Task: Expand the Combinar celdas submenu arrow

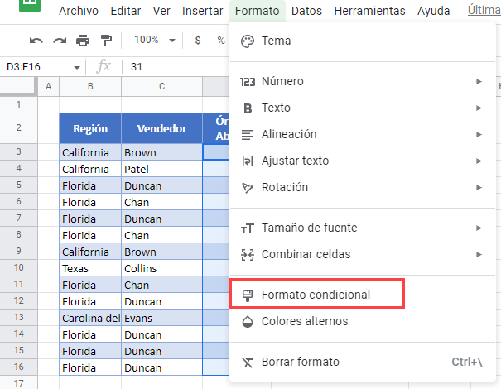Action: (x=479, y=255)
